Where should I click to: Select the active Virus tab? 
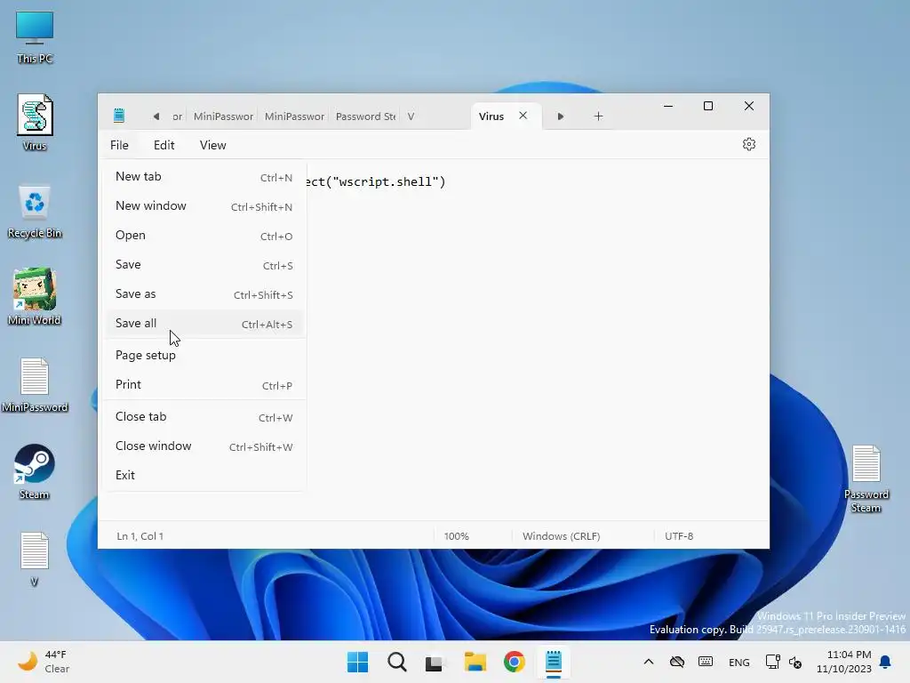[491, 117]
